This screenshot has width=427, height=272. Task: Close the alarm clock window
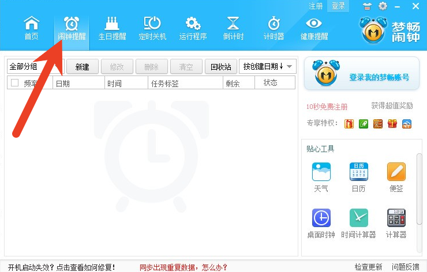[415, 6]
